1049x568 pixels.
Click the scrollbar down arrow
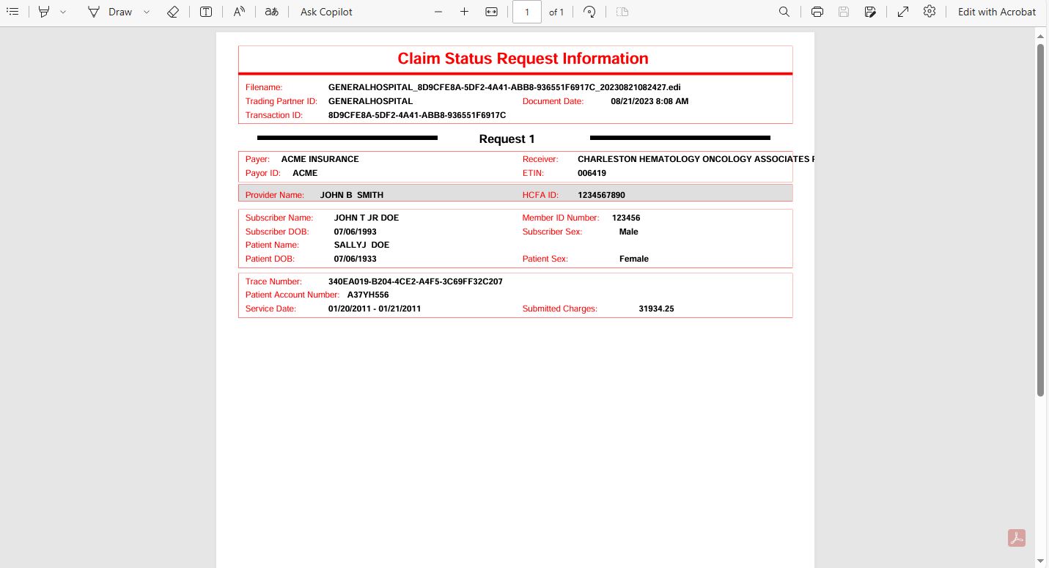(x=1039, y=561)
